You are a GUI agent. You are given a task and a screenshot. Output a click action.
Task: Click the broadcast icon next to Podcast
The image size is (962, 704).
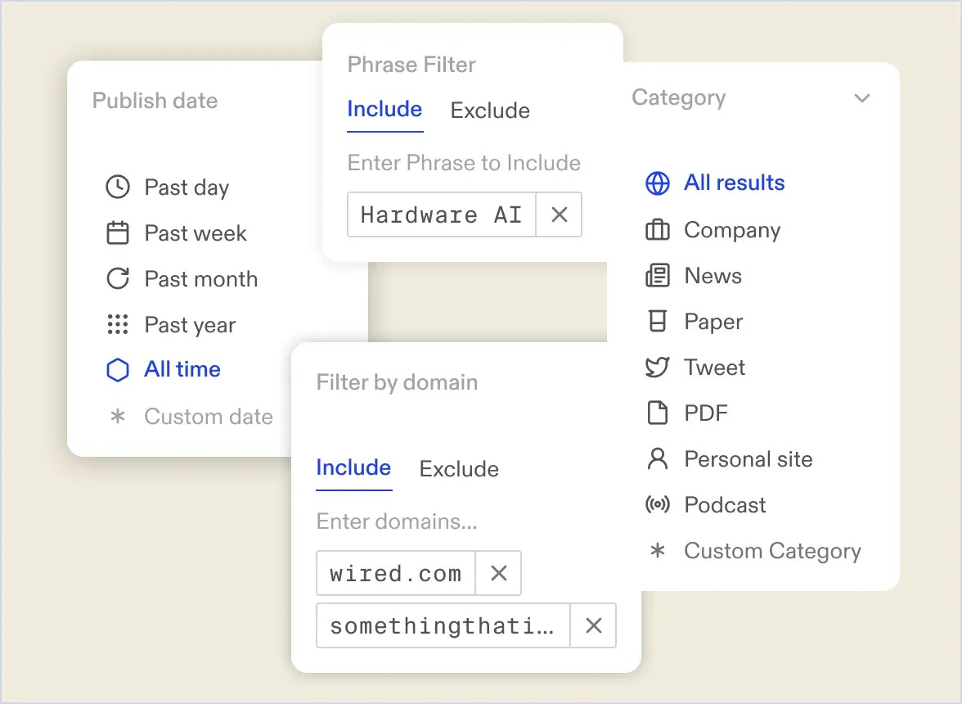658,505
